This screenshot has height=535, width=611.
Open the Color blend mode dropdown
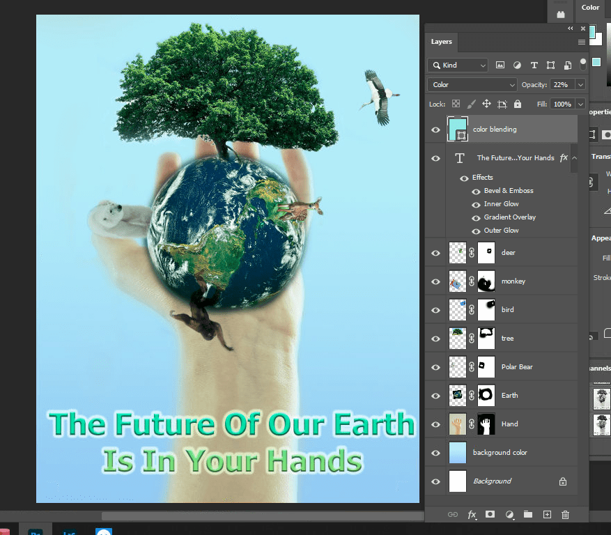click(472, 85)
